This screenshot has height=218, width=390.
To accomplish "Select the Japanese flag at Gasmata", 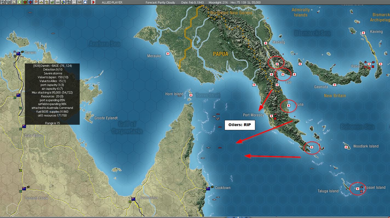I will click(334, 85).
